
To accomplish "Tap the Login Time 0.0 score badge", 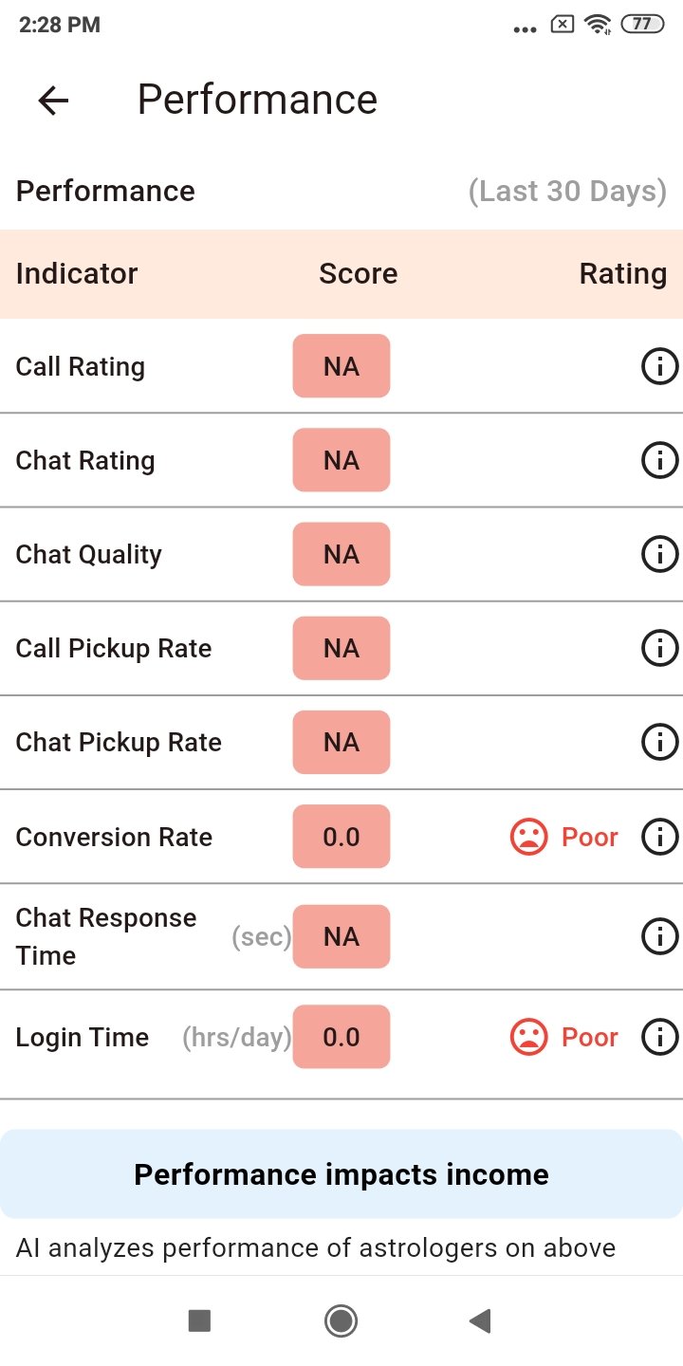I will pos(341,1037).
